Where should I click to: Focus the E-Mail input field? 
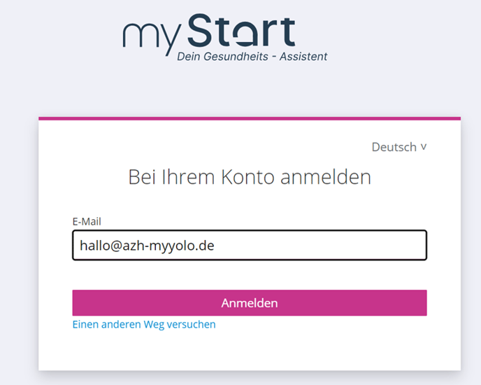click(x=250, y=246)
